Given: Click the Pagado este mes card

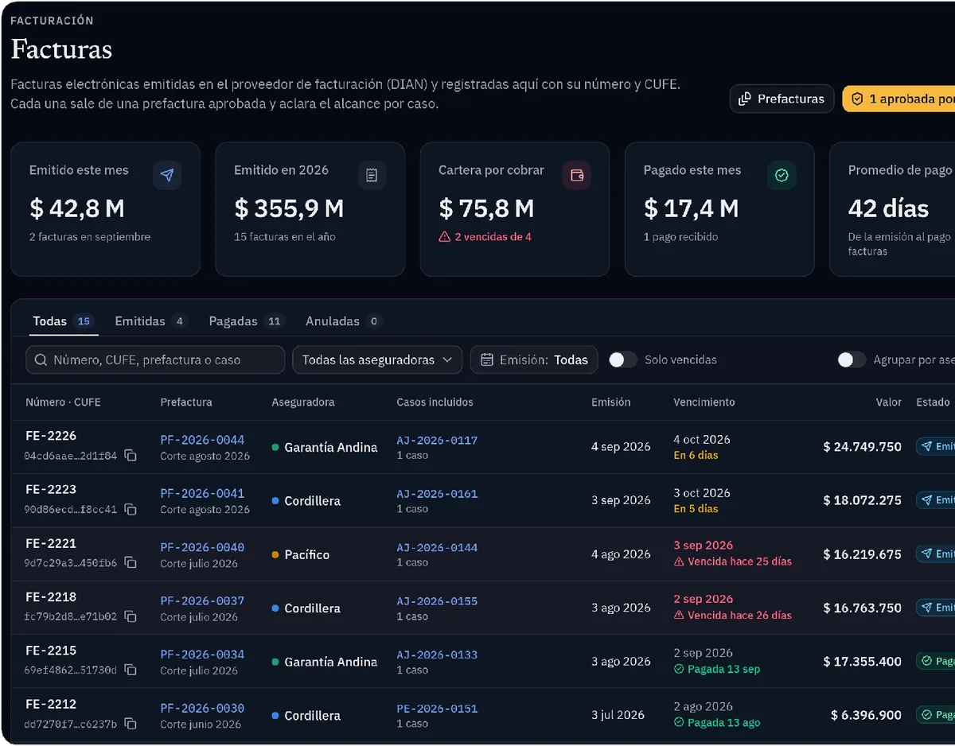Looking at the screenshot, I should click(719, 209).
